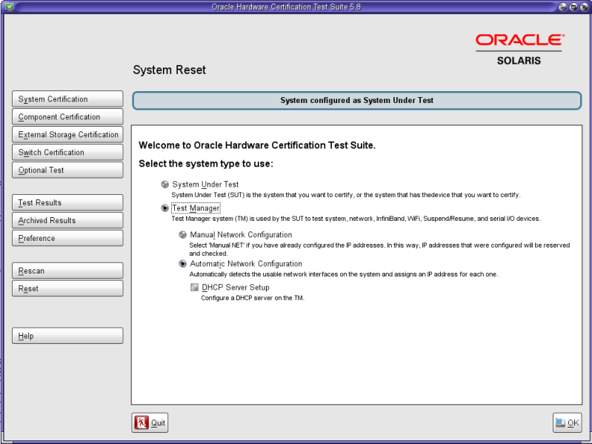Go to External Storage Certification

67,134
